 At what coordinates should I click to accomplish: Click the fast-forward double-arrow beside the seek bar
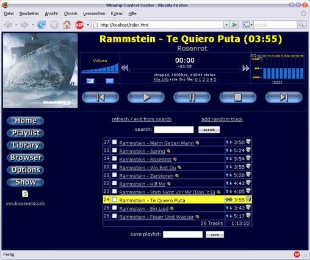tap(246, 68)
